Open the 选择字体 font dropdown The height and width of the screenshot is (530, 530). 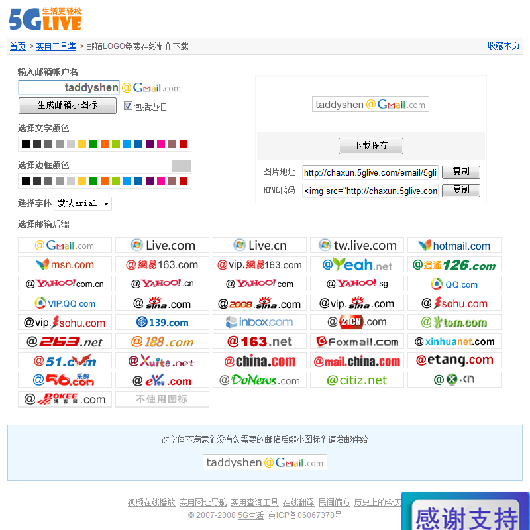click(83, 203)
